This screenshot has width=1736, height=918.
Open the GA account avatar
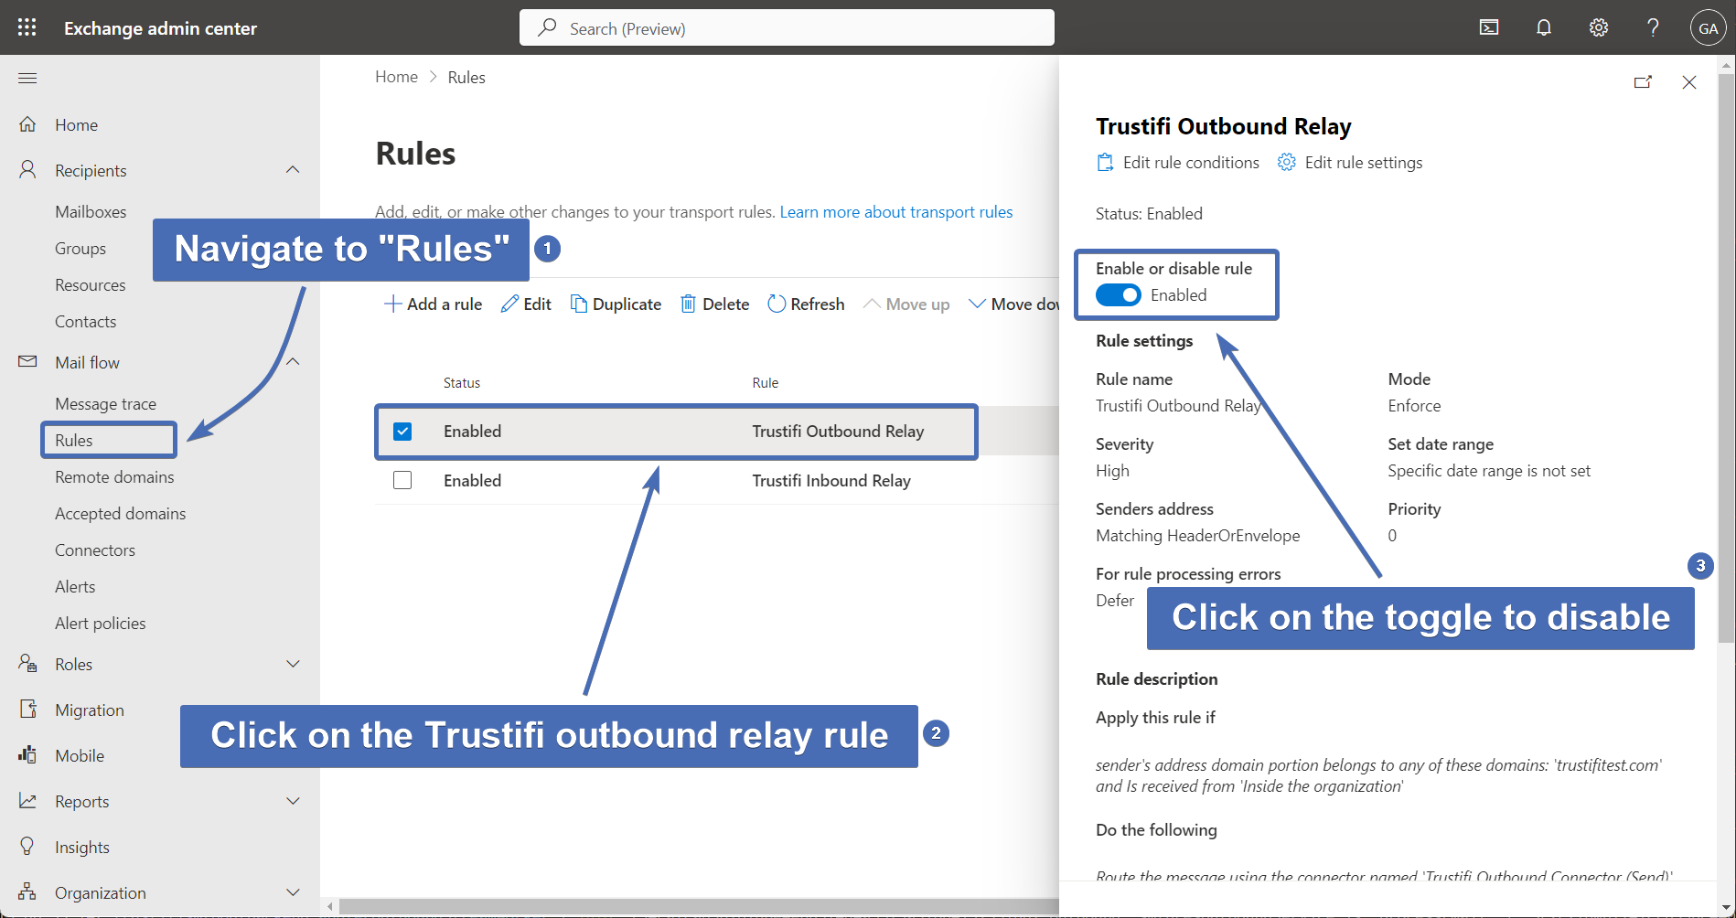[x=1708, y=27]
